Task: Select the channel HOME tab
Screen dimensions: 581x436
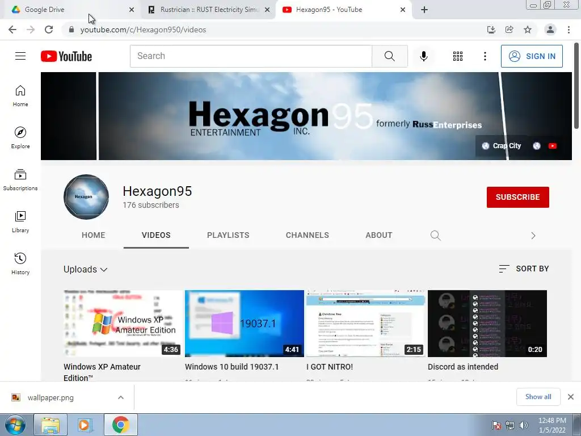Action: [94, 235]
